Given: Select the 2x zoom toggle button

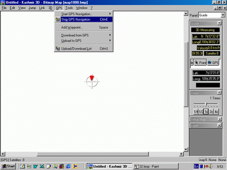Looking at the screenshot, I should [211, 112].
